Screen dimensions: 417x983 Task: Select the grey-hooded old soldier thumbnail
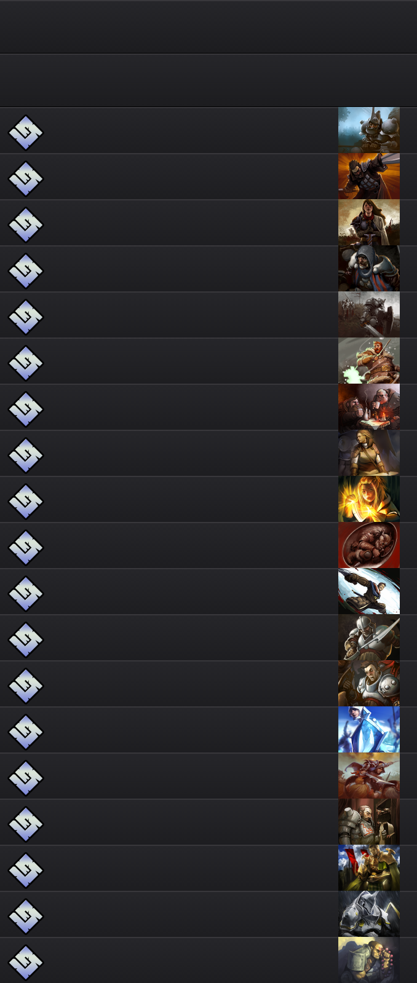click(x=369, y=269)
